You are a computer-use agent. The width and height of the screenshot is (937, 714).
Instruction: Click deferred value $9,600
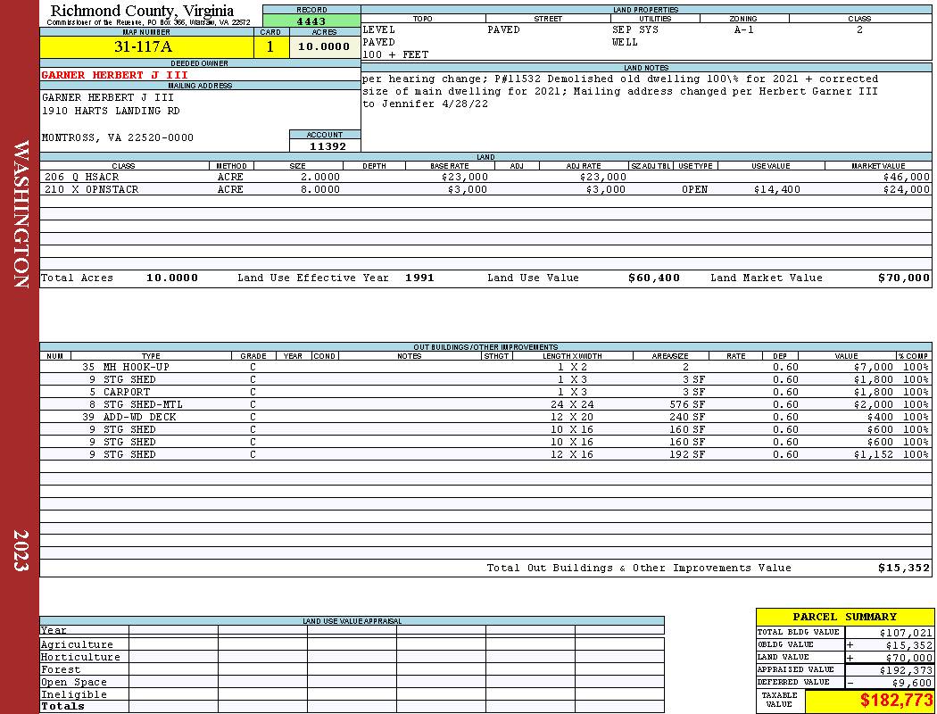click(911, 683)
